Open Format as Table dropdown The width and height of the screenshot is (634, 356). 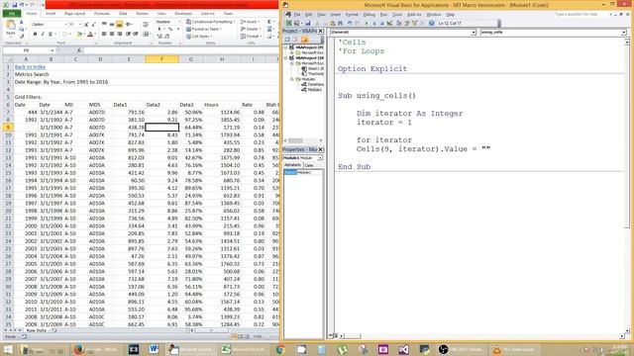[204, 29]
